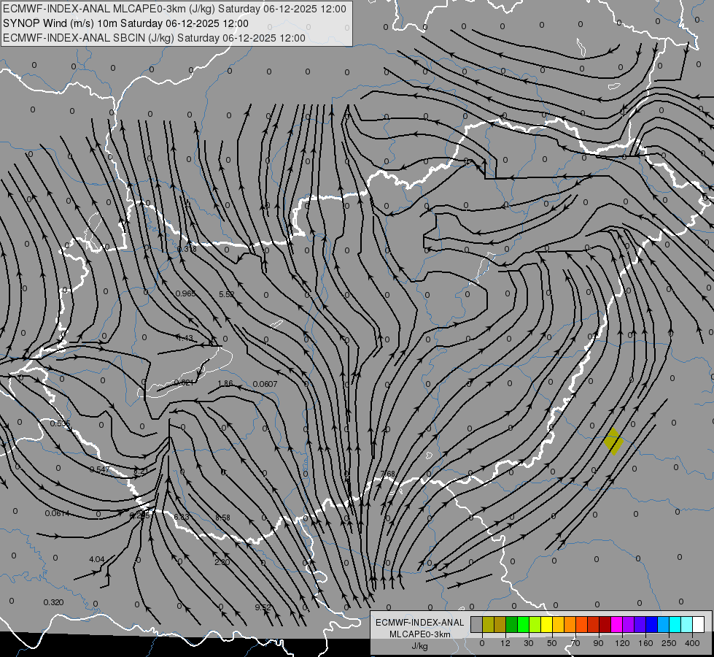Select the pure blue legend swatch
This screenshot has width=714, height=657.
[x=651, y=624]
